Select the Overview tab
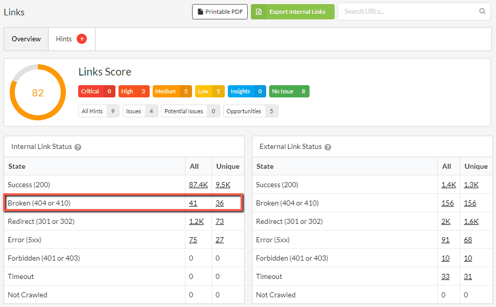This screenshot has height=307, width=496. click(x=26, y=39)
